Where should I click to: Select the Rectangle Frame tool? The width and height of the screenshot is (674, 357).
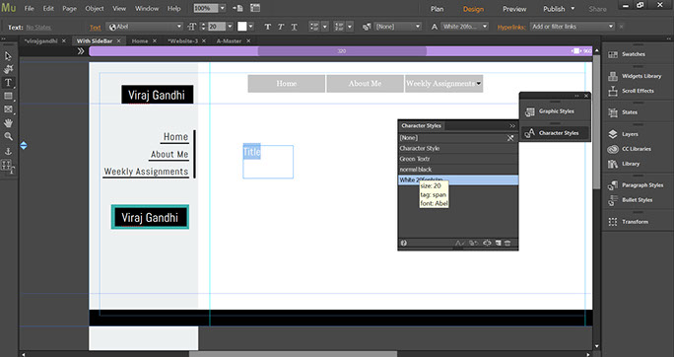pos(8,109)
